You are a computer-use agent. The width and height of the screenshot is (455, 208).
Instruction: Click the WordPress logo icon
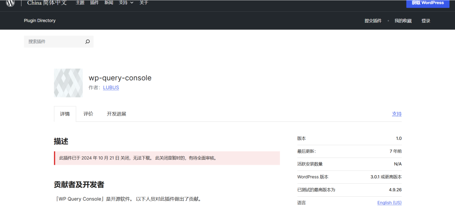pos(11,3)
